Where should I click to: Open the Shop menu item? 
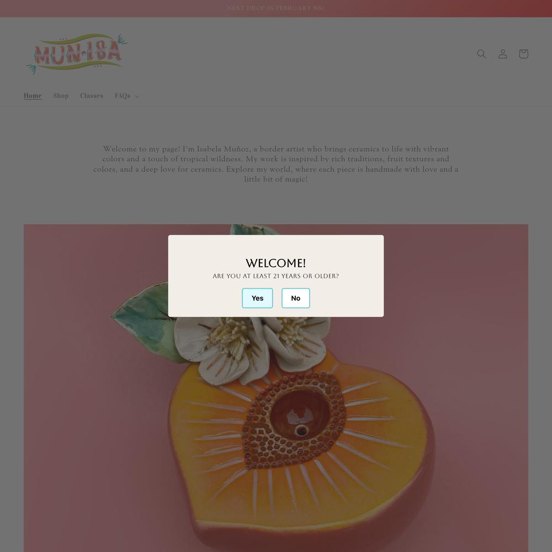click(61, 95)
